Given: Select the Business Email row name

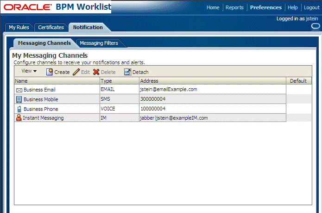Looking at the screenshot, I should coord(39,90).
